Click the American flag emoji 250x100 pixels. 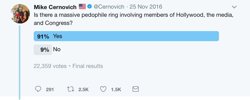pyautogui.click(x=82, y=6)
